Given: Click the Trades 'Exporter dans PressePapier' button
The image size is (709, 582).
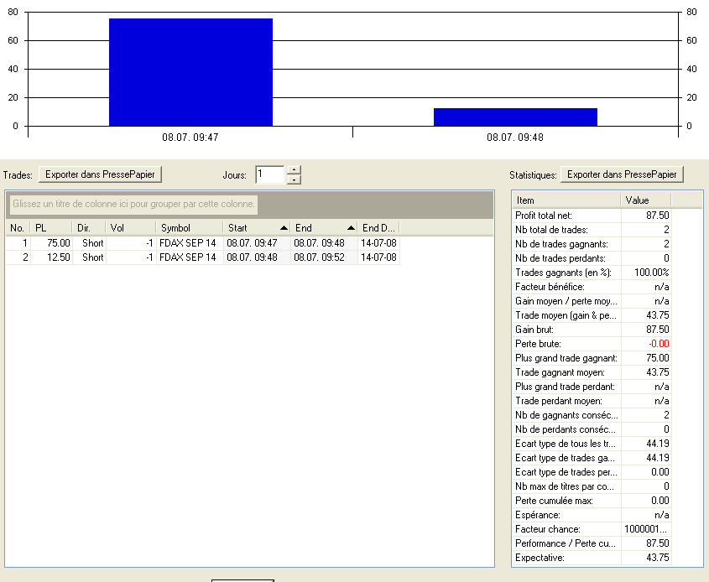Looking at the screenshot, I should pyautogui.click(x=100, y=174).
